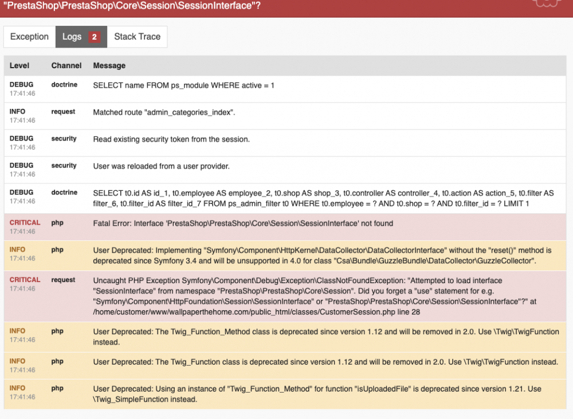Viewport: 573px width, 419px height.
Task: Click the Level column header
Action: pyautogui.click(x=19, y=65)
